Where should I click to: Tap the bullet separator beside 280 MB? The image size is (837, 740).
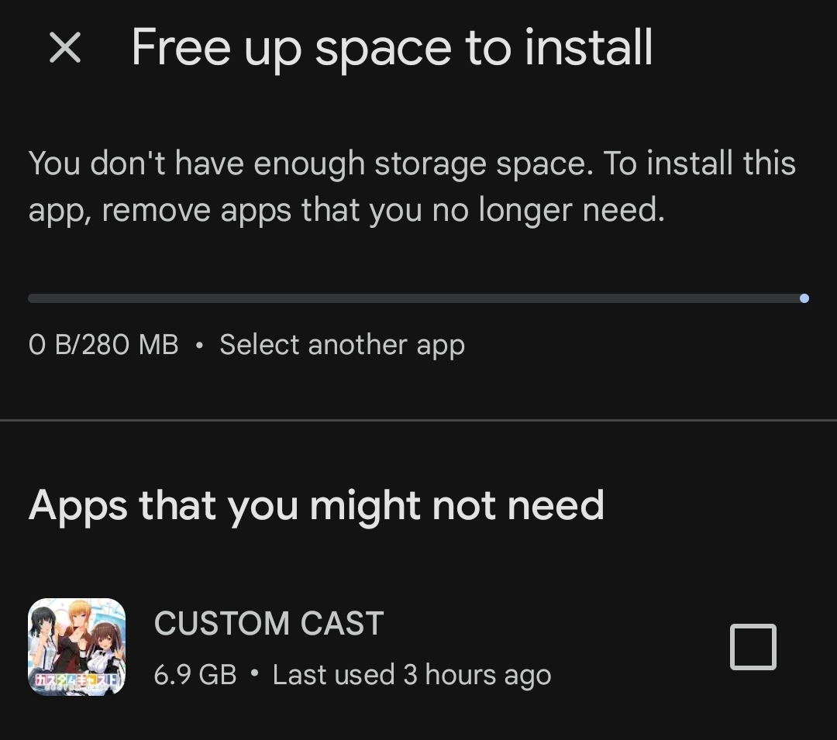(x=199, y=346)
